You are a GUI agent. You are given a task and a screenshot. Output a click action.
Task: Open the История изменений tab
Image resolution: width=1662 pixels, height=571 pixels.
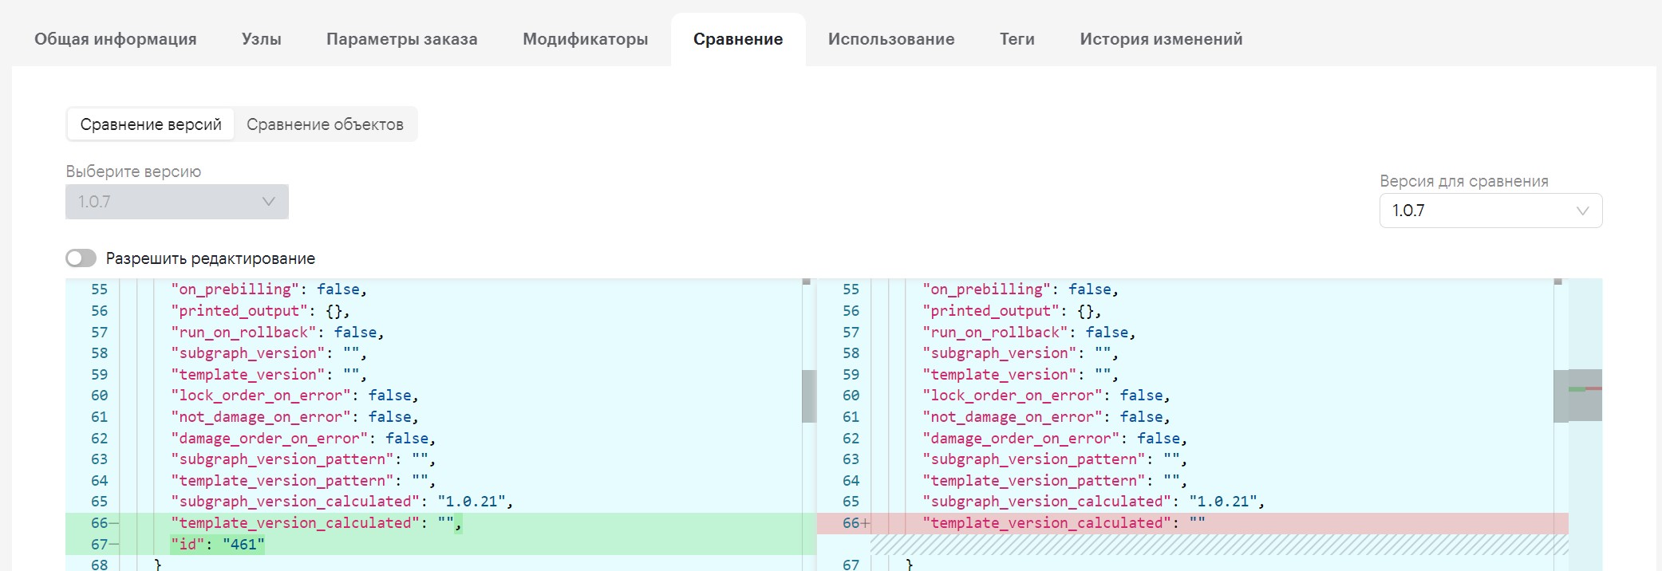pyautogui.click(x=1161, y=39)
